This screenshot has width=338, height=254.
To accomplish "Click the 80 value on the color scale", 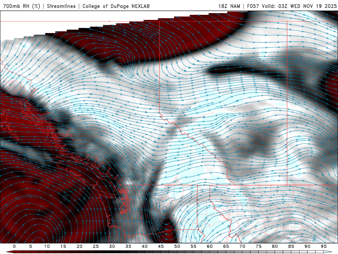I will pos(275,246).
